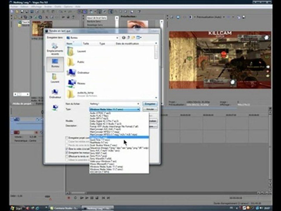The image size is (281, 211).
Task: Click the audio track header icon
Action: [x=17, y=132]
